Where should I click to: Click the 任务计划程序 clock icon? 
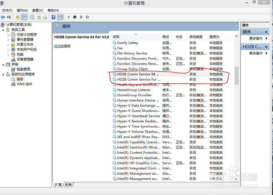(13, 35)
